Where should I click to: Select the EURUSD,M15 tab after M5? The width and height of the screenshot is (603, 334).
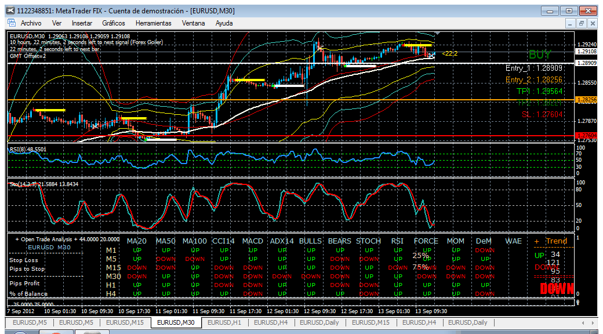tap(125, 322)
